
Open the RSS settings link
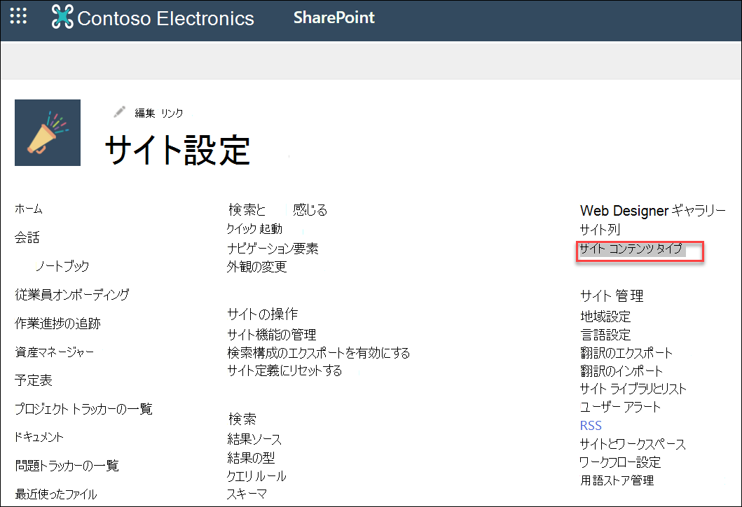pos(591,426)
